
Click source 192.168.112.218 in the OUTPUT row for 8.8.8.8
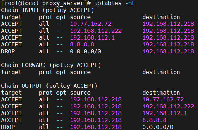tap(96, 120)
